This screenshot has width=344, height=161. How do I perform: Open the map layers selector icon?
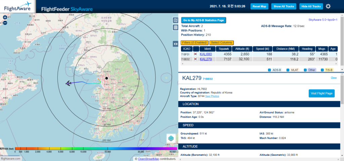(x=171, y=138)
